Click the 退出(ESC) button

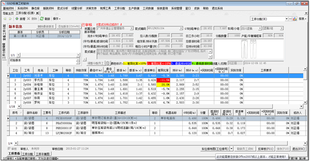pos(298,149)
